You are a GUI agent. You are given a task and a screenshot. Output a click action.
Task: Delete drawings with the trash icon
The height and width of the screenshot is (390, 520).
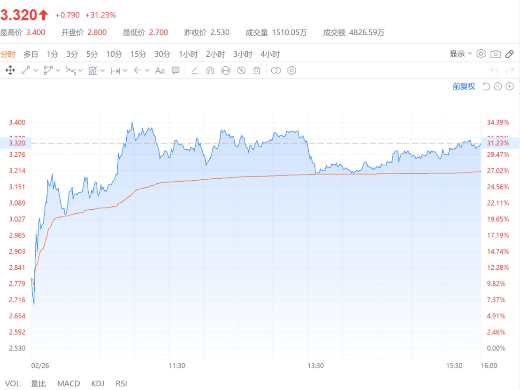click(x=257, y=71)
